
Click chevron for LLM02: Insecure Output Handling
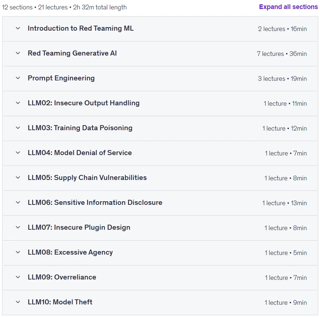[x=18, y=103]
